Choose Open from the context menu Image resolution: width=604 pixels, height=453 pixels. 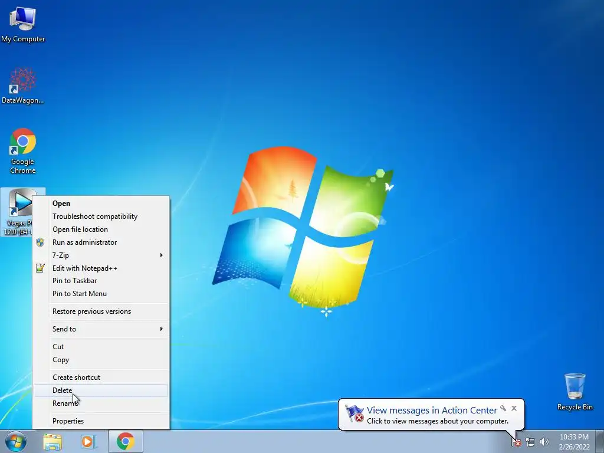click(101, 203)
